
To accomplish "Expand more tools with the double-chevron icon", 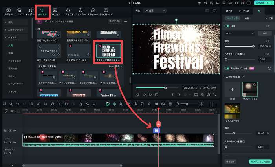I will point(94,104).
